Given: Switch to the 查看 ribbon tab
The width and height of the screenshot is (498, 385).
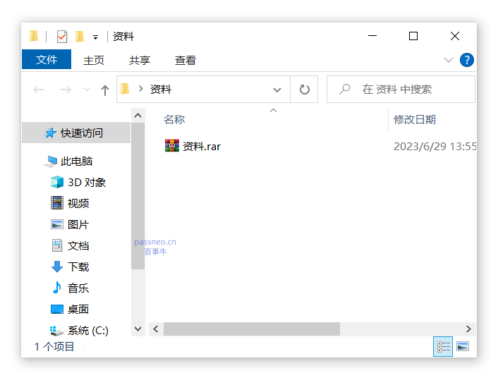Looking at the screenshot, I should 186,61.
